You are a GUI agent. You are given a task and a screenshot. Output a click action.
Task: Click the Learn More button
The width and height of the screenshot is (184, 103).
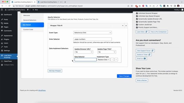coord(142,32)
